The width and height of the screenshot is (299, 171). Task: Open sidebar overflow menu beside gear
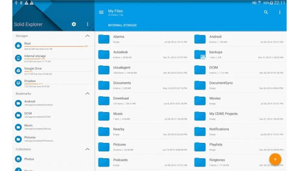(x=87, y=24)
